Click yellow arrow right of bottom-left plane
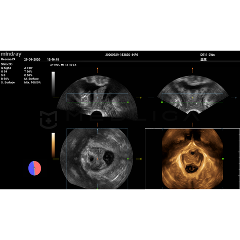 [139, 159]
